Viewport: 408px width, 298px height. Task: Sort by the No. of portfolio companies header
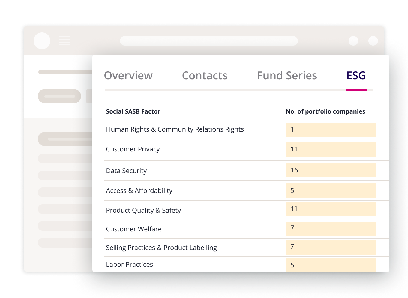[x=325, y=111]
